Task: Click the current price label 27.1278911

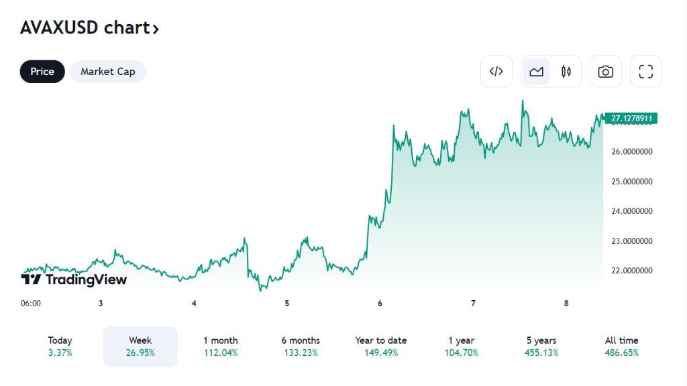Action: coord(631,119)
